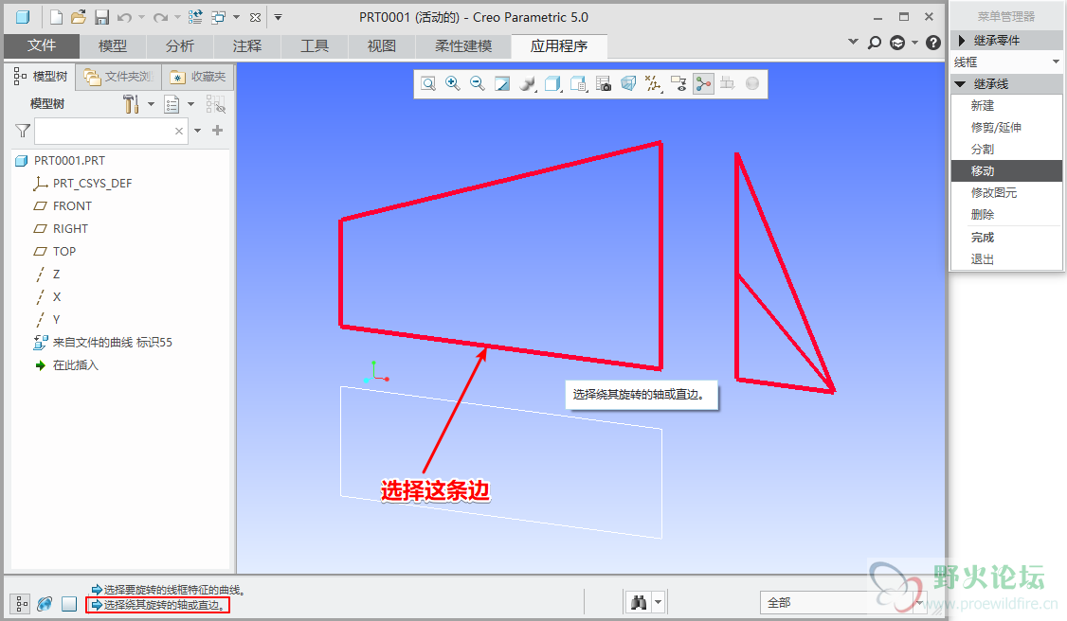Redo the last undone action

160,17
